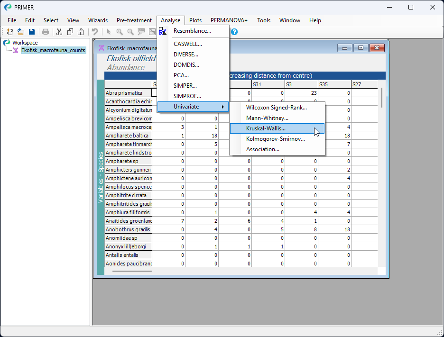Select the Cut tool icon
Viewport: 444px width, 337px height.
pos(59,31)
